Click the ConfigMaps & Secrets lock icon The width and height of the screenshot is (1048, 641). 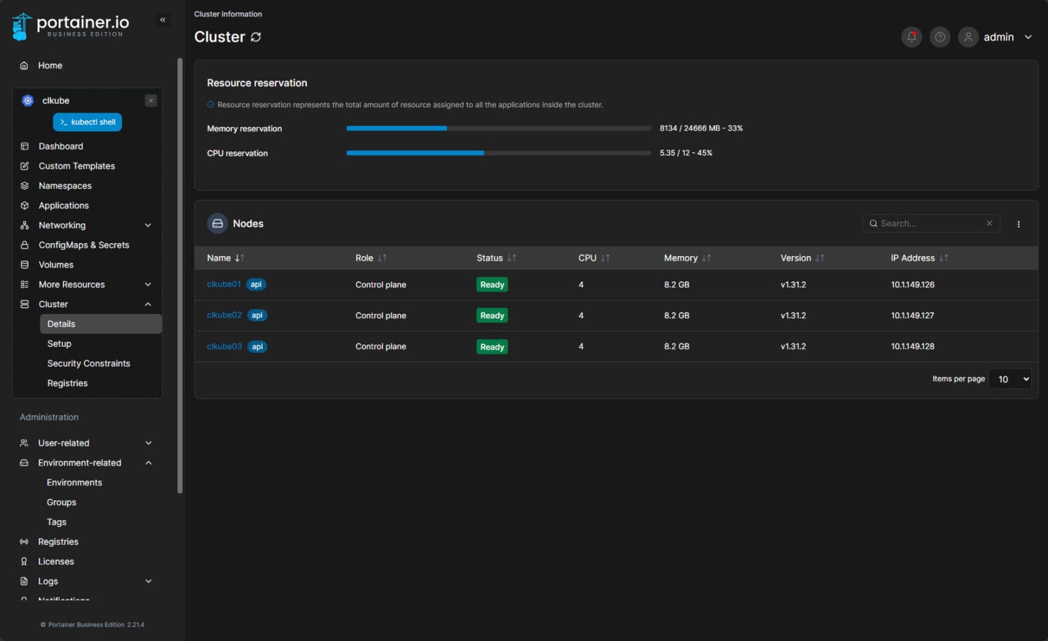24,245
